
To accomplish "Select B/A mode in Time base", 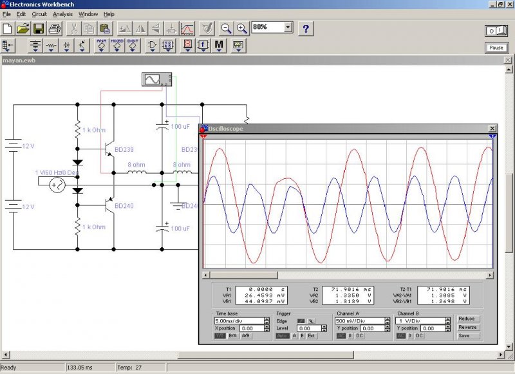I will click(x=232, y=336).
